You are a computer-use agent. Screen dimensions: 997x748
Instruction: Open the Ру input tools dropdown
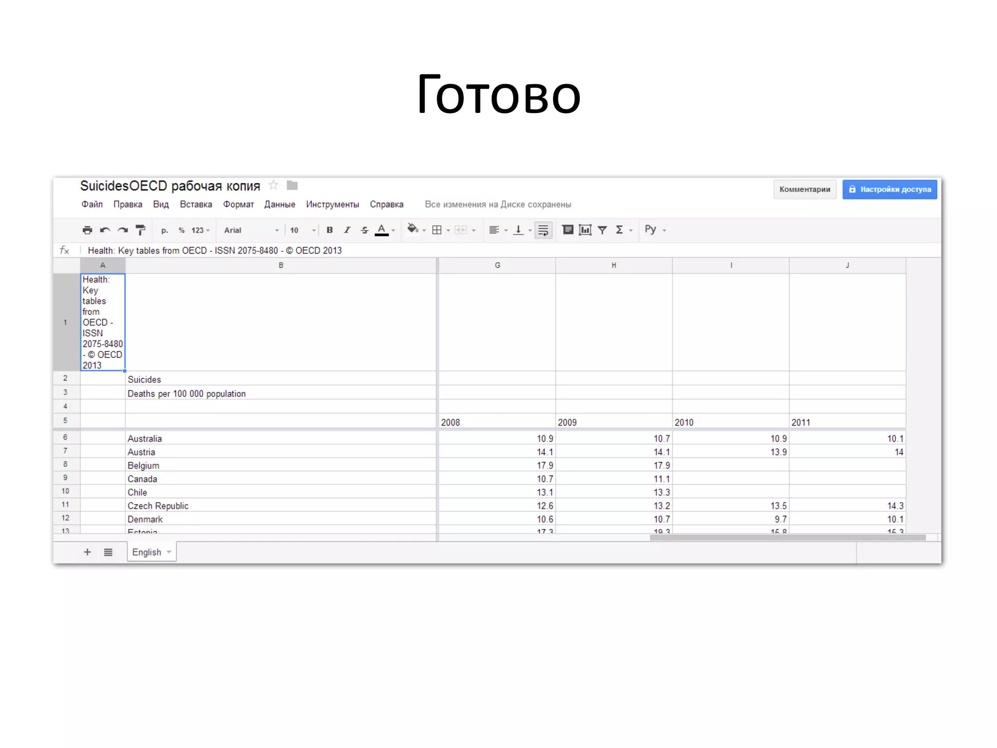[655, 229]
